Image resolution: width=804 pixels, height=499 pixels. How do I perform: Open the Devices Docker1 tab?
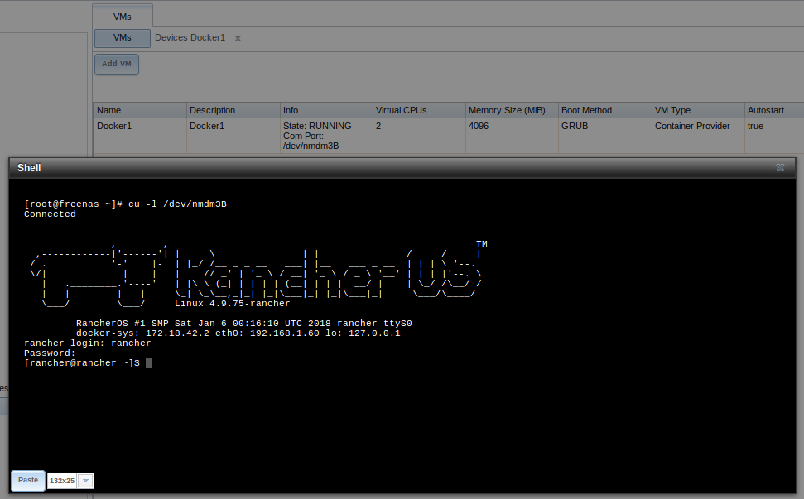click(x=190, y=37)
